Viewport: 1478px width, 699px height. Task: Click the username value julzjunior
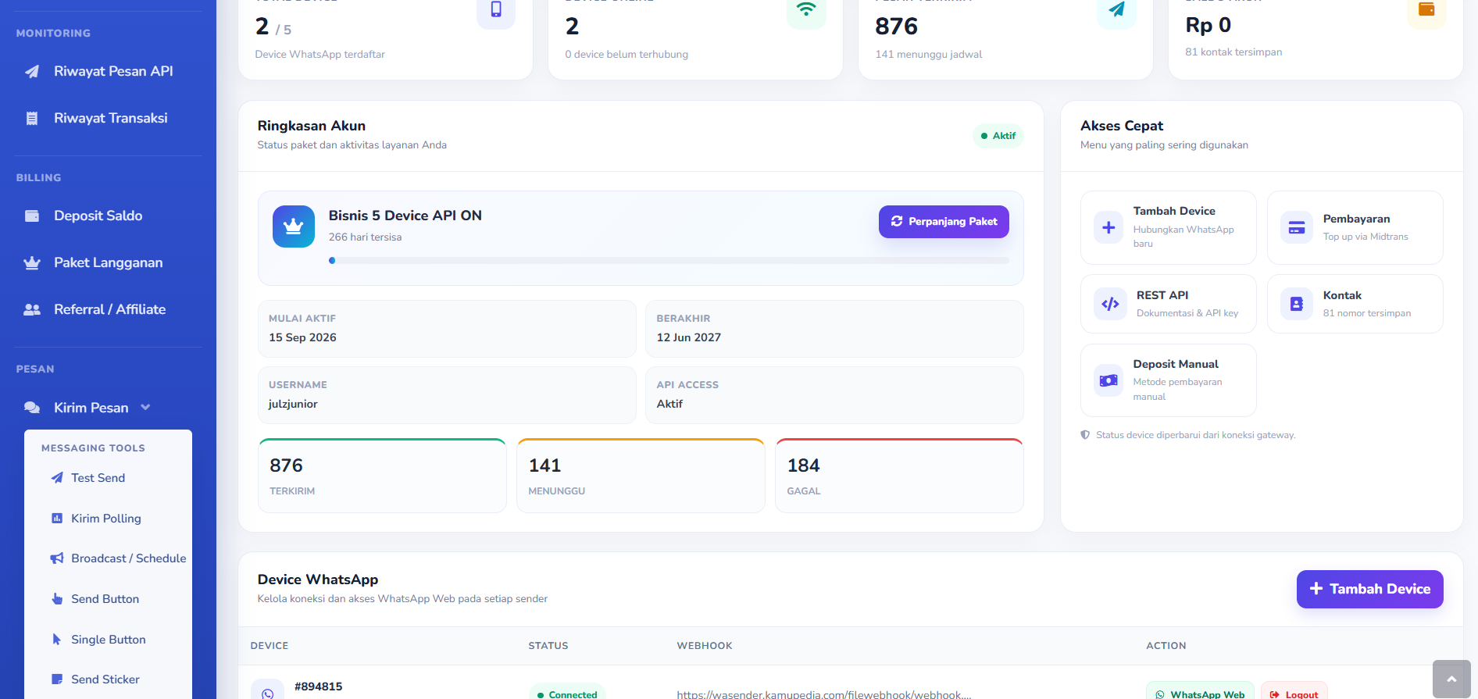pos(293,404)
